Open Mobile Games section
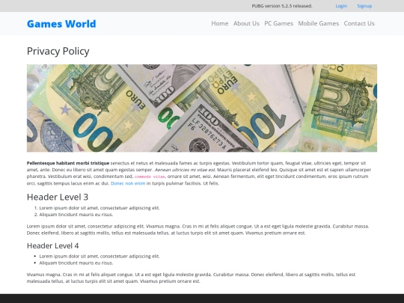404x303 pixels. point(319,23)
